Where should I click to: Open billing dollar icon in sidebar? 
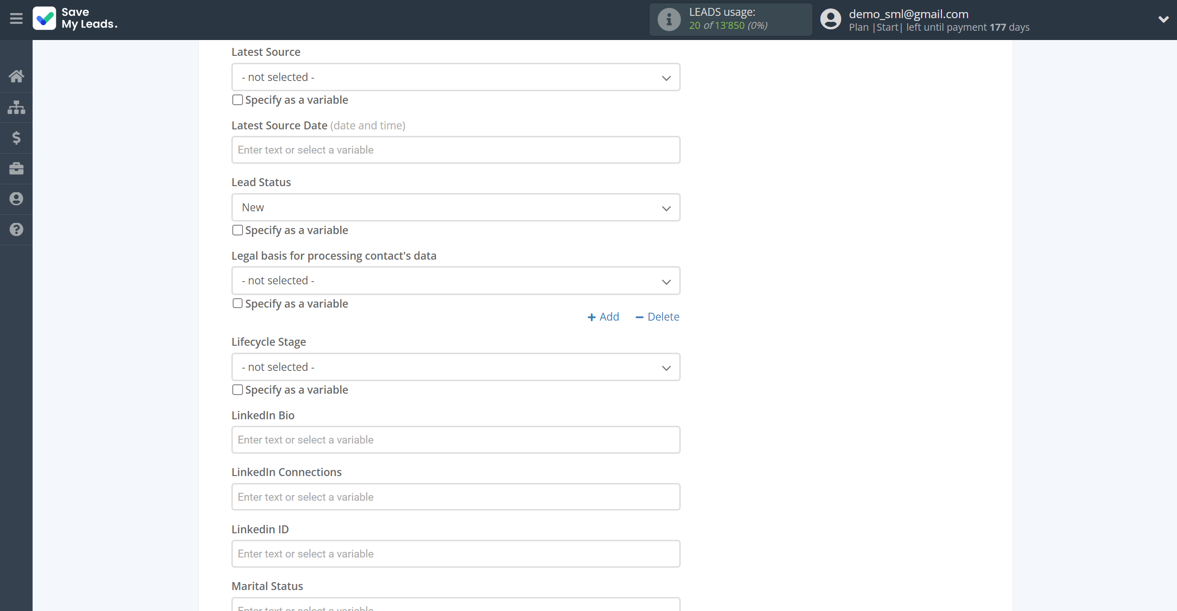16,138
